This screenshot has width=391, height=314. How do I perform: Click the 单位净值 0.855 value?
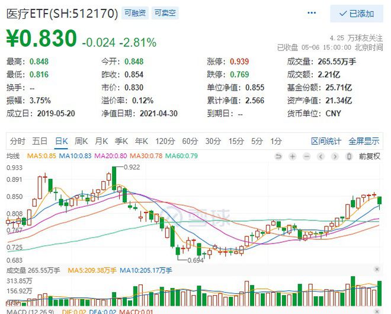pyautogui.click(x=255, y=88)
